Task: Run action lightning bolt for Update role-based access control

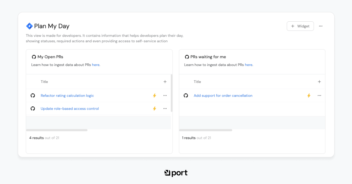Action: pos(155,108)
